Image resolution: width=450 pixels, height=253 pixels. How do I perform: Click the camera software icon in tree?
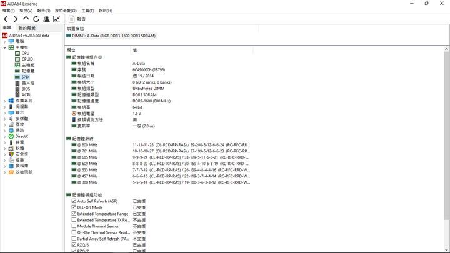pos(11,148)
